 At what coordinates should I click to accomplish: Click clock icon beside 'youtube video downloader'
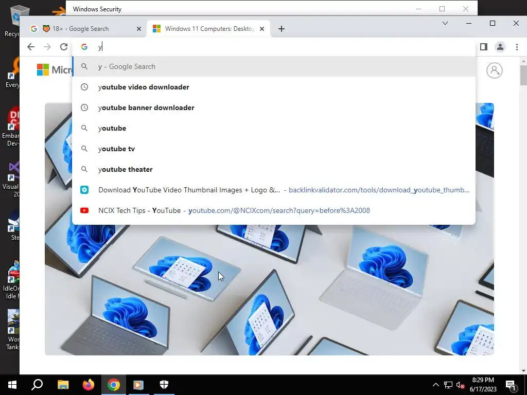pyautogui.click(x=84, y=87)
